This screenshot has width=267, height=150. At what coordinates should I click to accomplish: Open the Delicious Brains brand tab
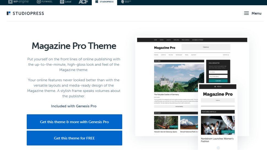126,2
